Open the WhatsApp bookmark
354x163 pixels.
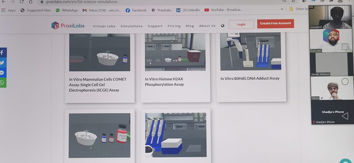point(66,10)
